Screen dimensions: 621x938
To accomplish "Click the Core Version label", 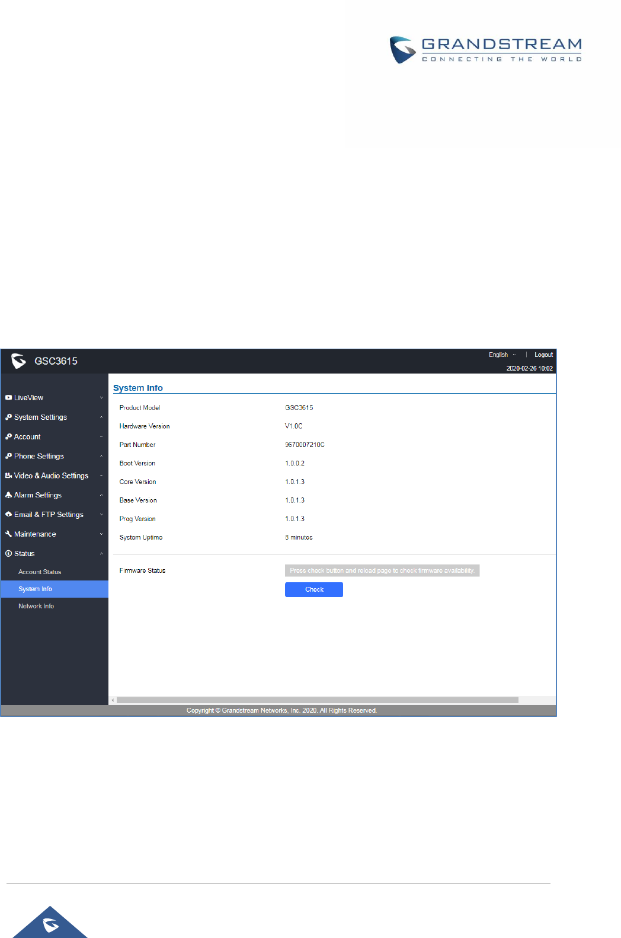I will [138, 482].
